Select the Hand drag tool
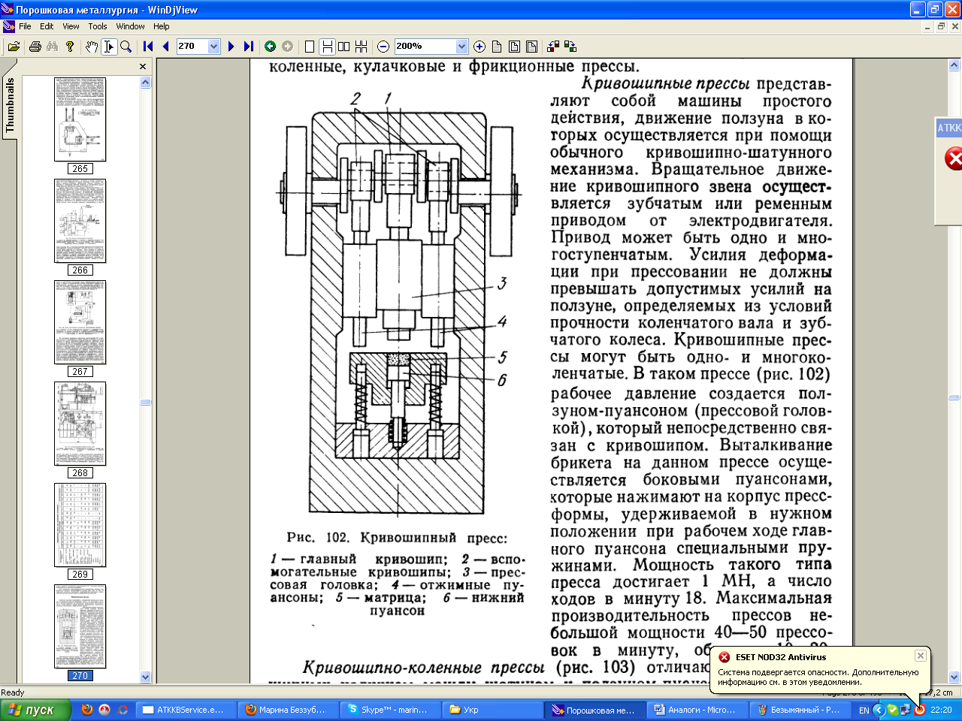This screenshot has width=962, height=721. point(92,47)
